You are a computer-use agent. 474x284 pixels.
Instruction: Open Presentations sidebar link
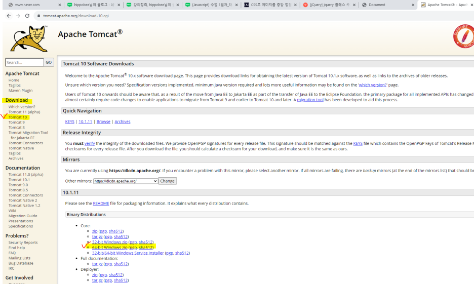[21, 221]
